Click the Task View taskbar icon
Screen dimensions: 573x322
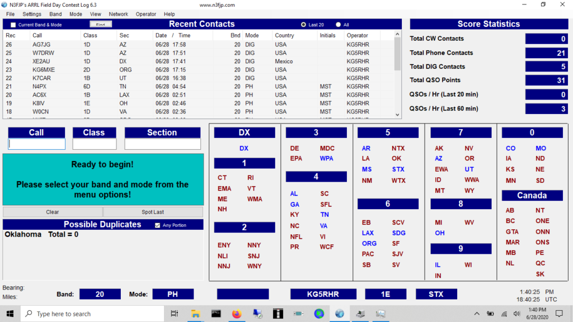(x=174, y=314)
